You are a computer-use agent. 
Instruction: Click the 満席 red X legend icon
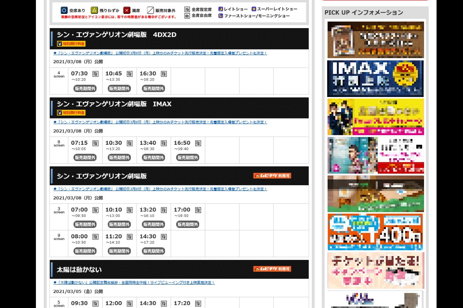coord(127,10)
